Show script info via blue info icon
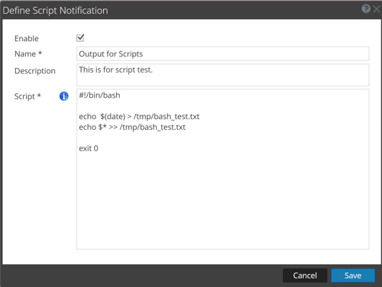Viewport: 382px width, 287px height. tap(64, 96)
